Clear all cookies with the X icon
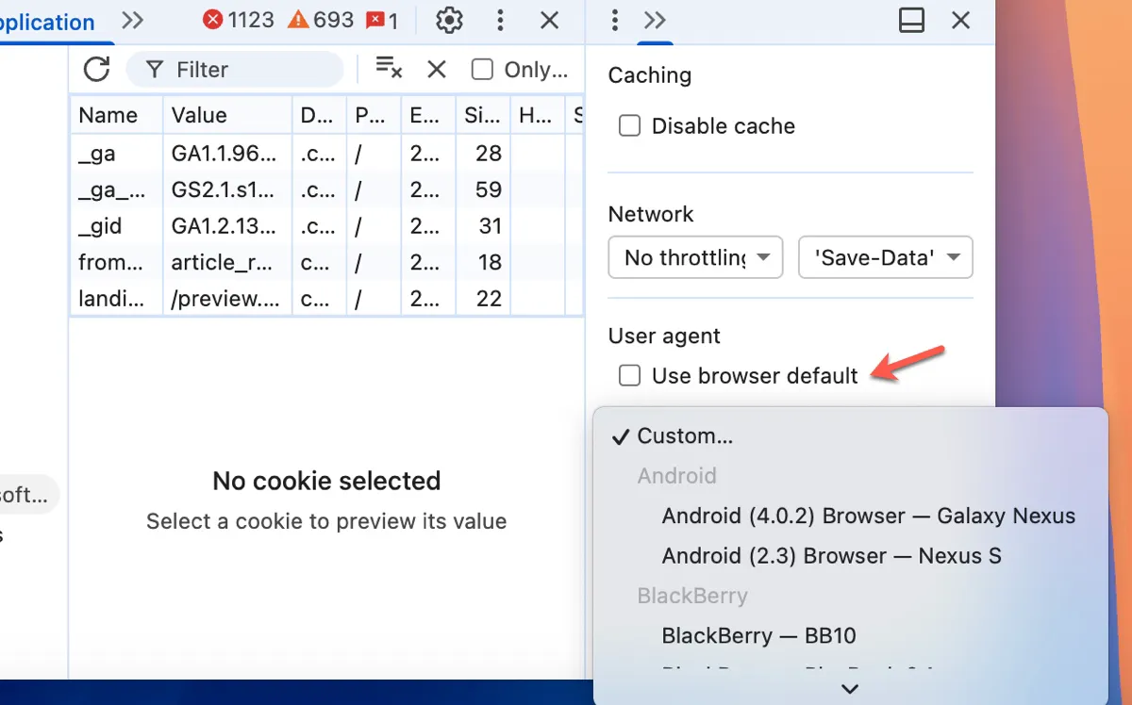 (435, 69)
